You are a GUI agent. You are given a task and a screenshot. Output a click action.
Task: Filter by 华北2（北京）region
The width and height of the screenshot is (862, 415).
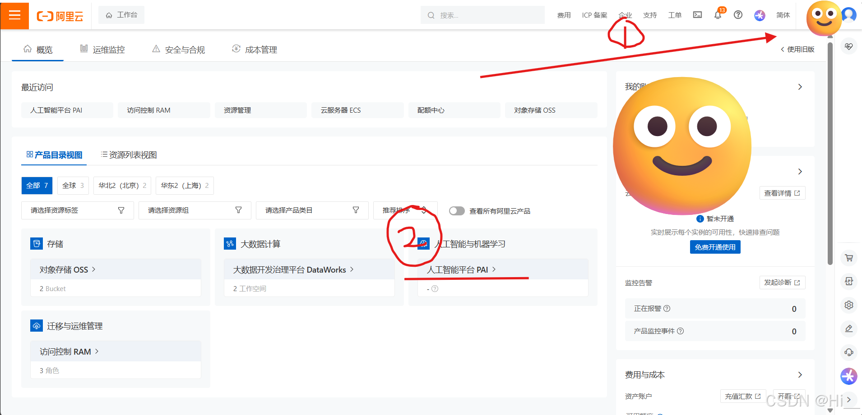122,186
